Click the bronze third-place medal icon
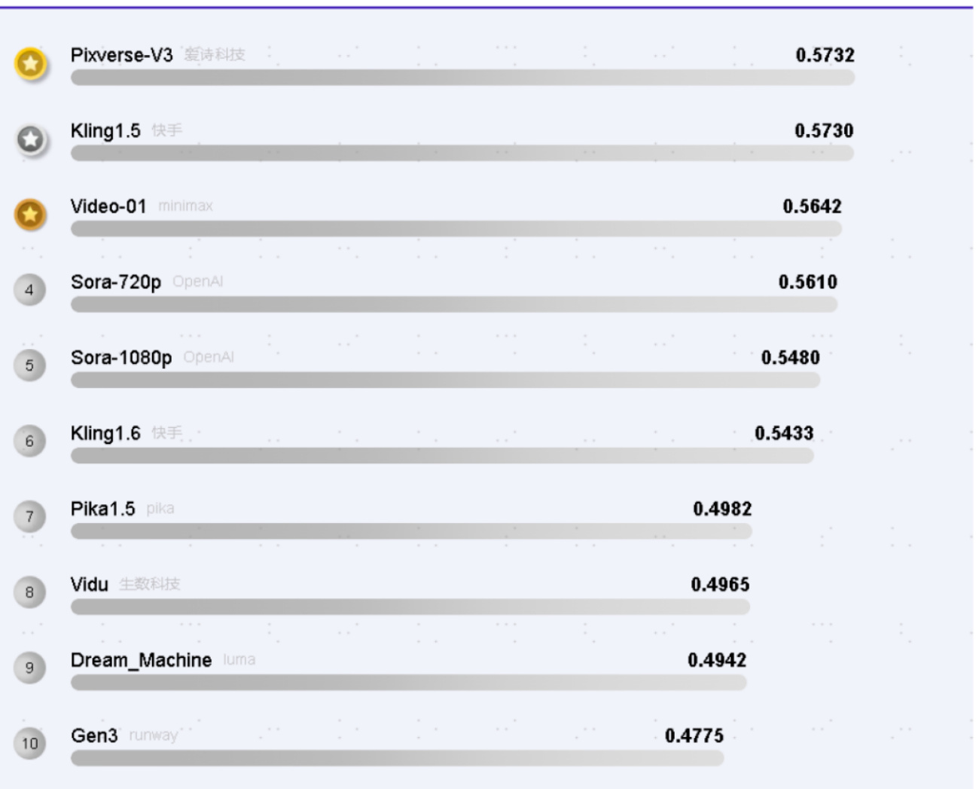The image size is (976, 789). pos(30,215)
